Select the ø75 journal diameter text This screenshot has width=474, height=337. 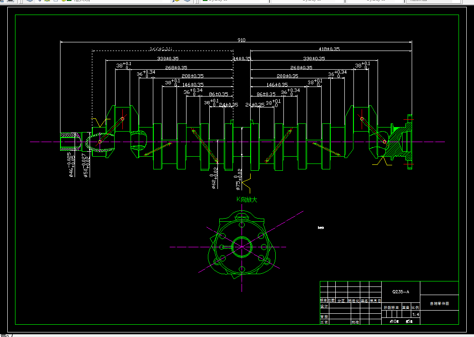pyautogui.click(x=238, y=179)
